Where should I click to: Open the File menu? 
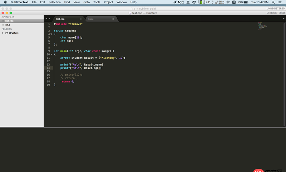pos(34,2)
